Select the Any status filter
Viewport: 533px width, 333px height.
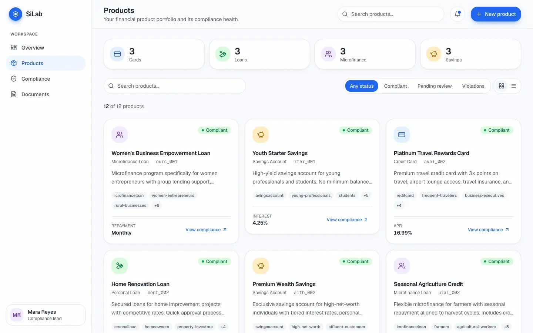coord(362,86)
